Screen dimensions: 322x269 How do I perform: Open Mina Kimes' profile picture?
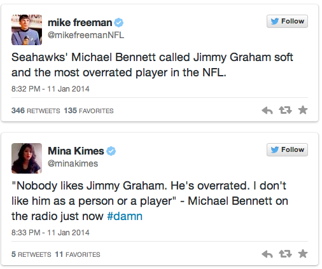click(27, 158)
